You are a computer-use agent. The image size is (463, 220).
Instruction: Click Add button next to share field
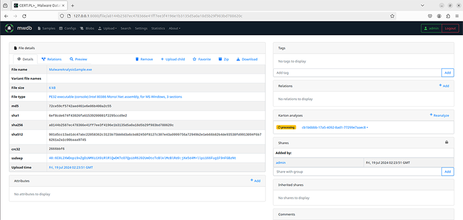tap(447, 171)
